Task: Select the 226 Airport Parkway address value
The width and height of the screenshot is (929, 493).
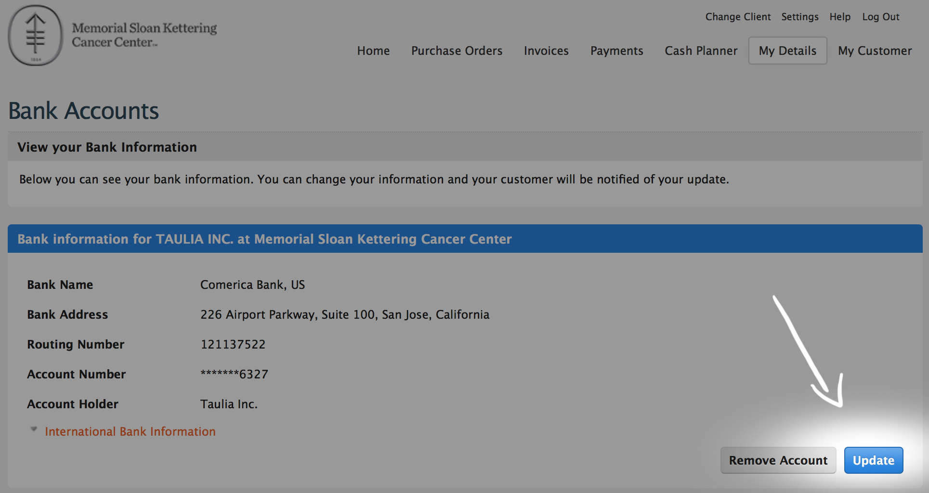Action: tap(345, 315)
